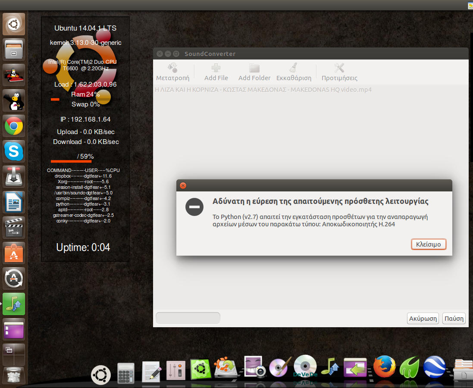This screenshot has height=388, width=473.
Task: Open the Trash in the launcher
Action: pos(14,376)
